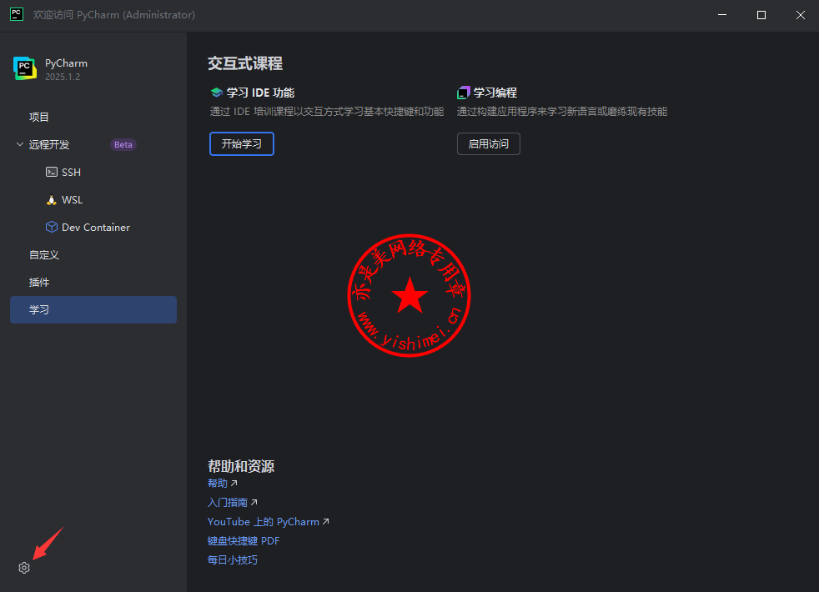The width and height of the screenshot is (819, 592).
Task: Click the 学习编程 course icon
Action: point(464,93)
